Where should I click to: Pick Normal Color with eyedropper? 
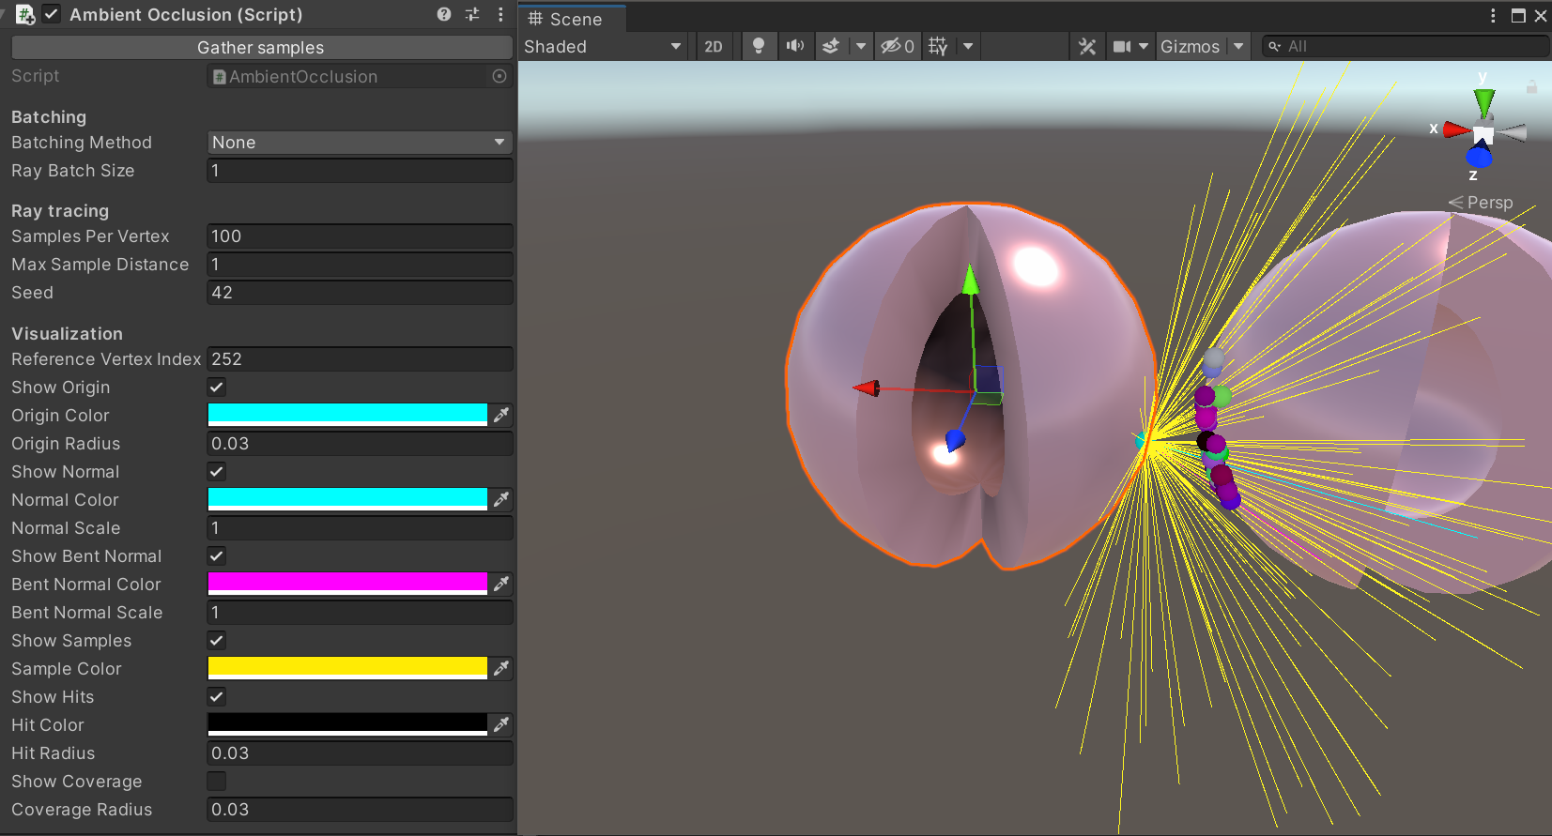[501, 499]
